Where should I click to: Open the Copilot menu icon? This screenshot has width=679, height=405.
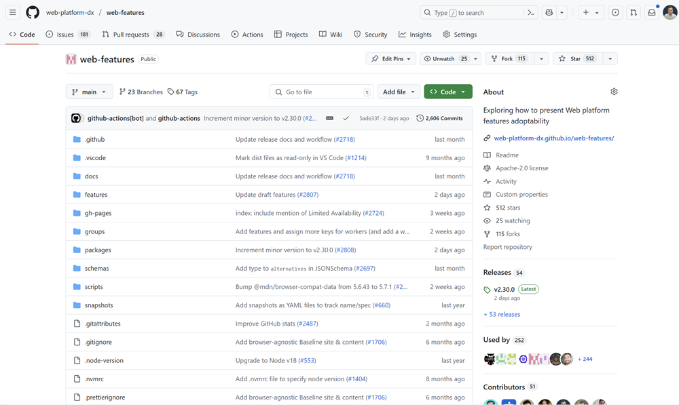point(549,12)
